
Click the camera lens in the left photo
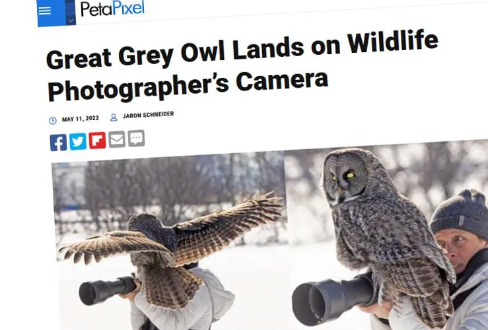pos(107,290)
